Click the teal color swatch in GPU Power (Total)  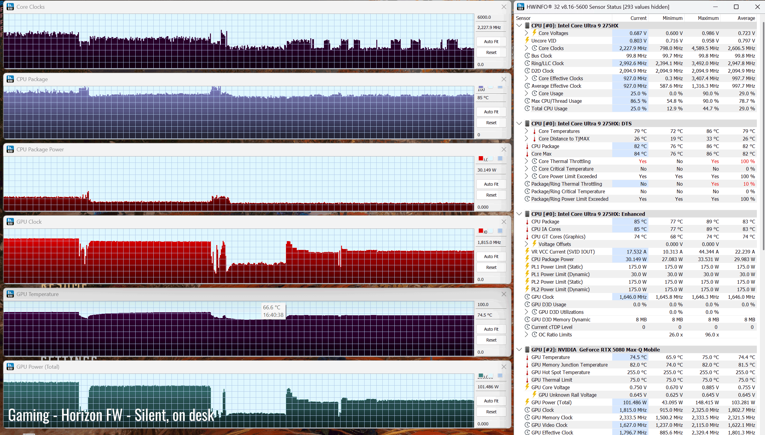point(481,376)
